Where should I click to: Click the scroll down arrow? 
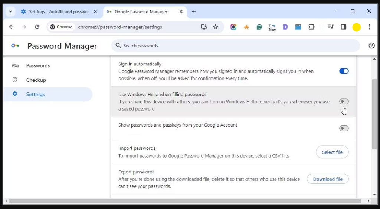tap(374, 195)
